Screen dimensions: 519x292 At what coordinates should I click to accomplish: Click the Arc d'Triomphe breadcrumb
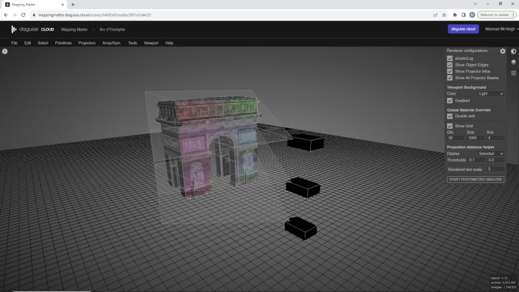pos(112,29)
